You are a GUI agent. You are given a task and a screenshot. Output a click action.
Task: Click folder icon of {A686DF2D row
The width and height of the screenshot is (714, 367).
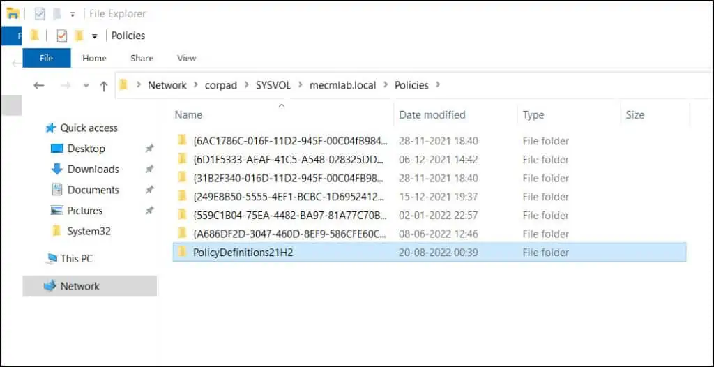183,233
